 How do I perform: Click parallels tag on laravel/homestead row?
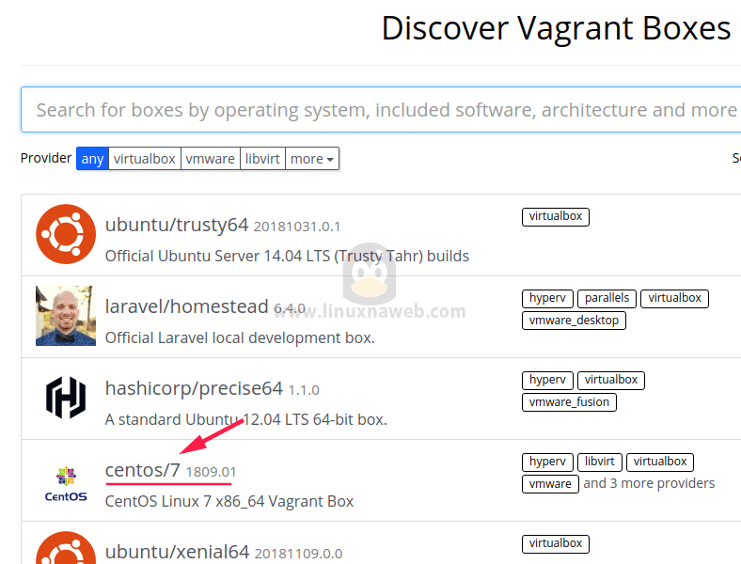(x=607, y=299)
